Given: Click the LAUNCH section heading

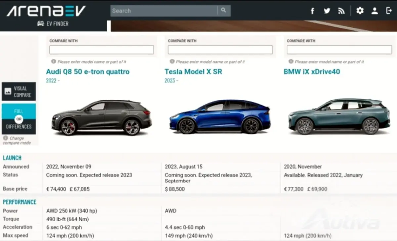Looking at the screenshot, I should (x=12, y=158).
